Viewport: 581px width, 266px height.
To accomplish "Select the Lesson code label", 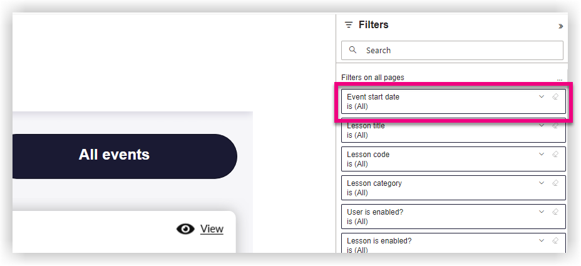I will tap(368, 154).
